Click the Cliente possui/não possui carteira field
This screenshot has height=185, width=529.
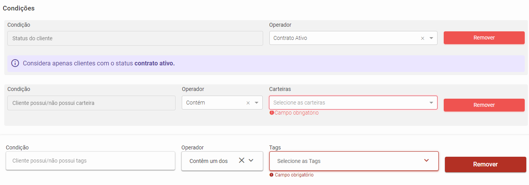pyautogui.click(x=91, y=103)
